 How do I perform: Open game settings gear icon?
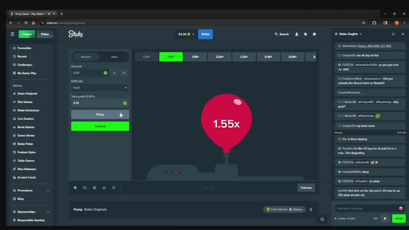pos(75,188)
